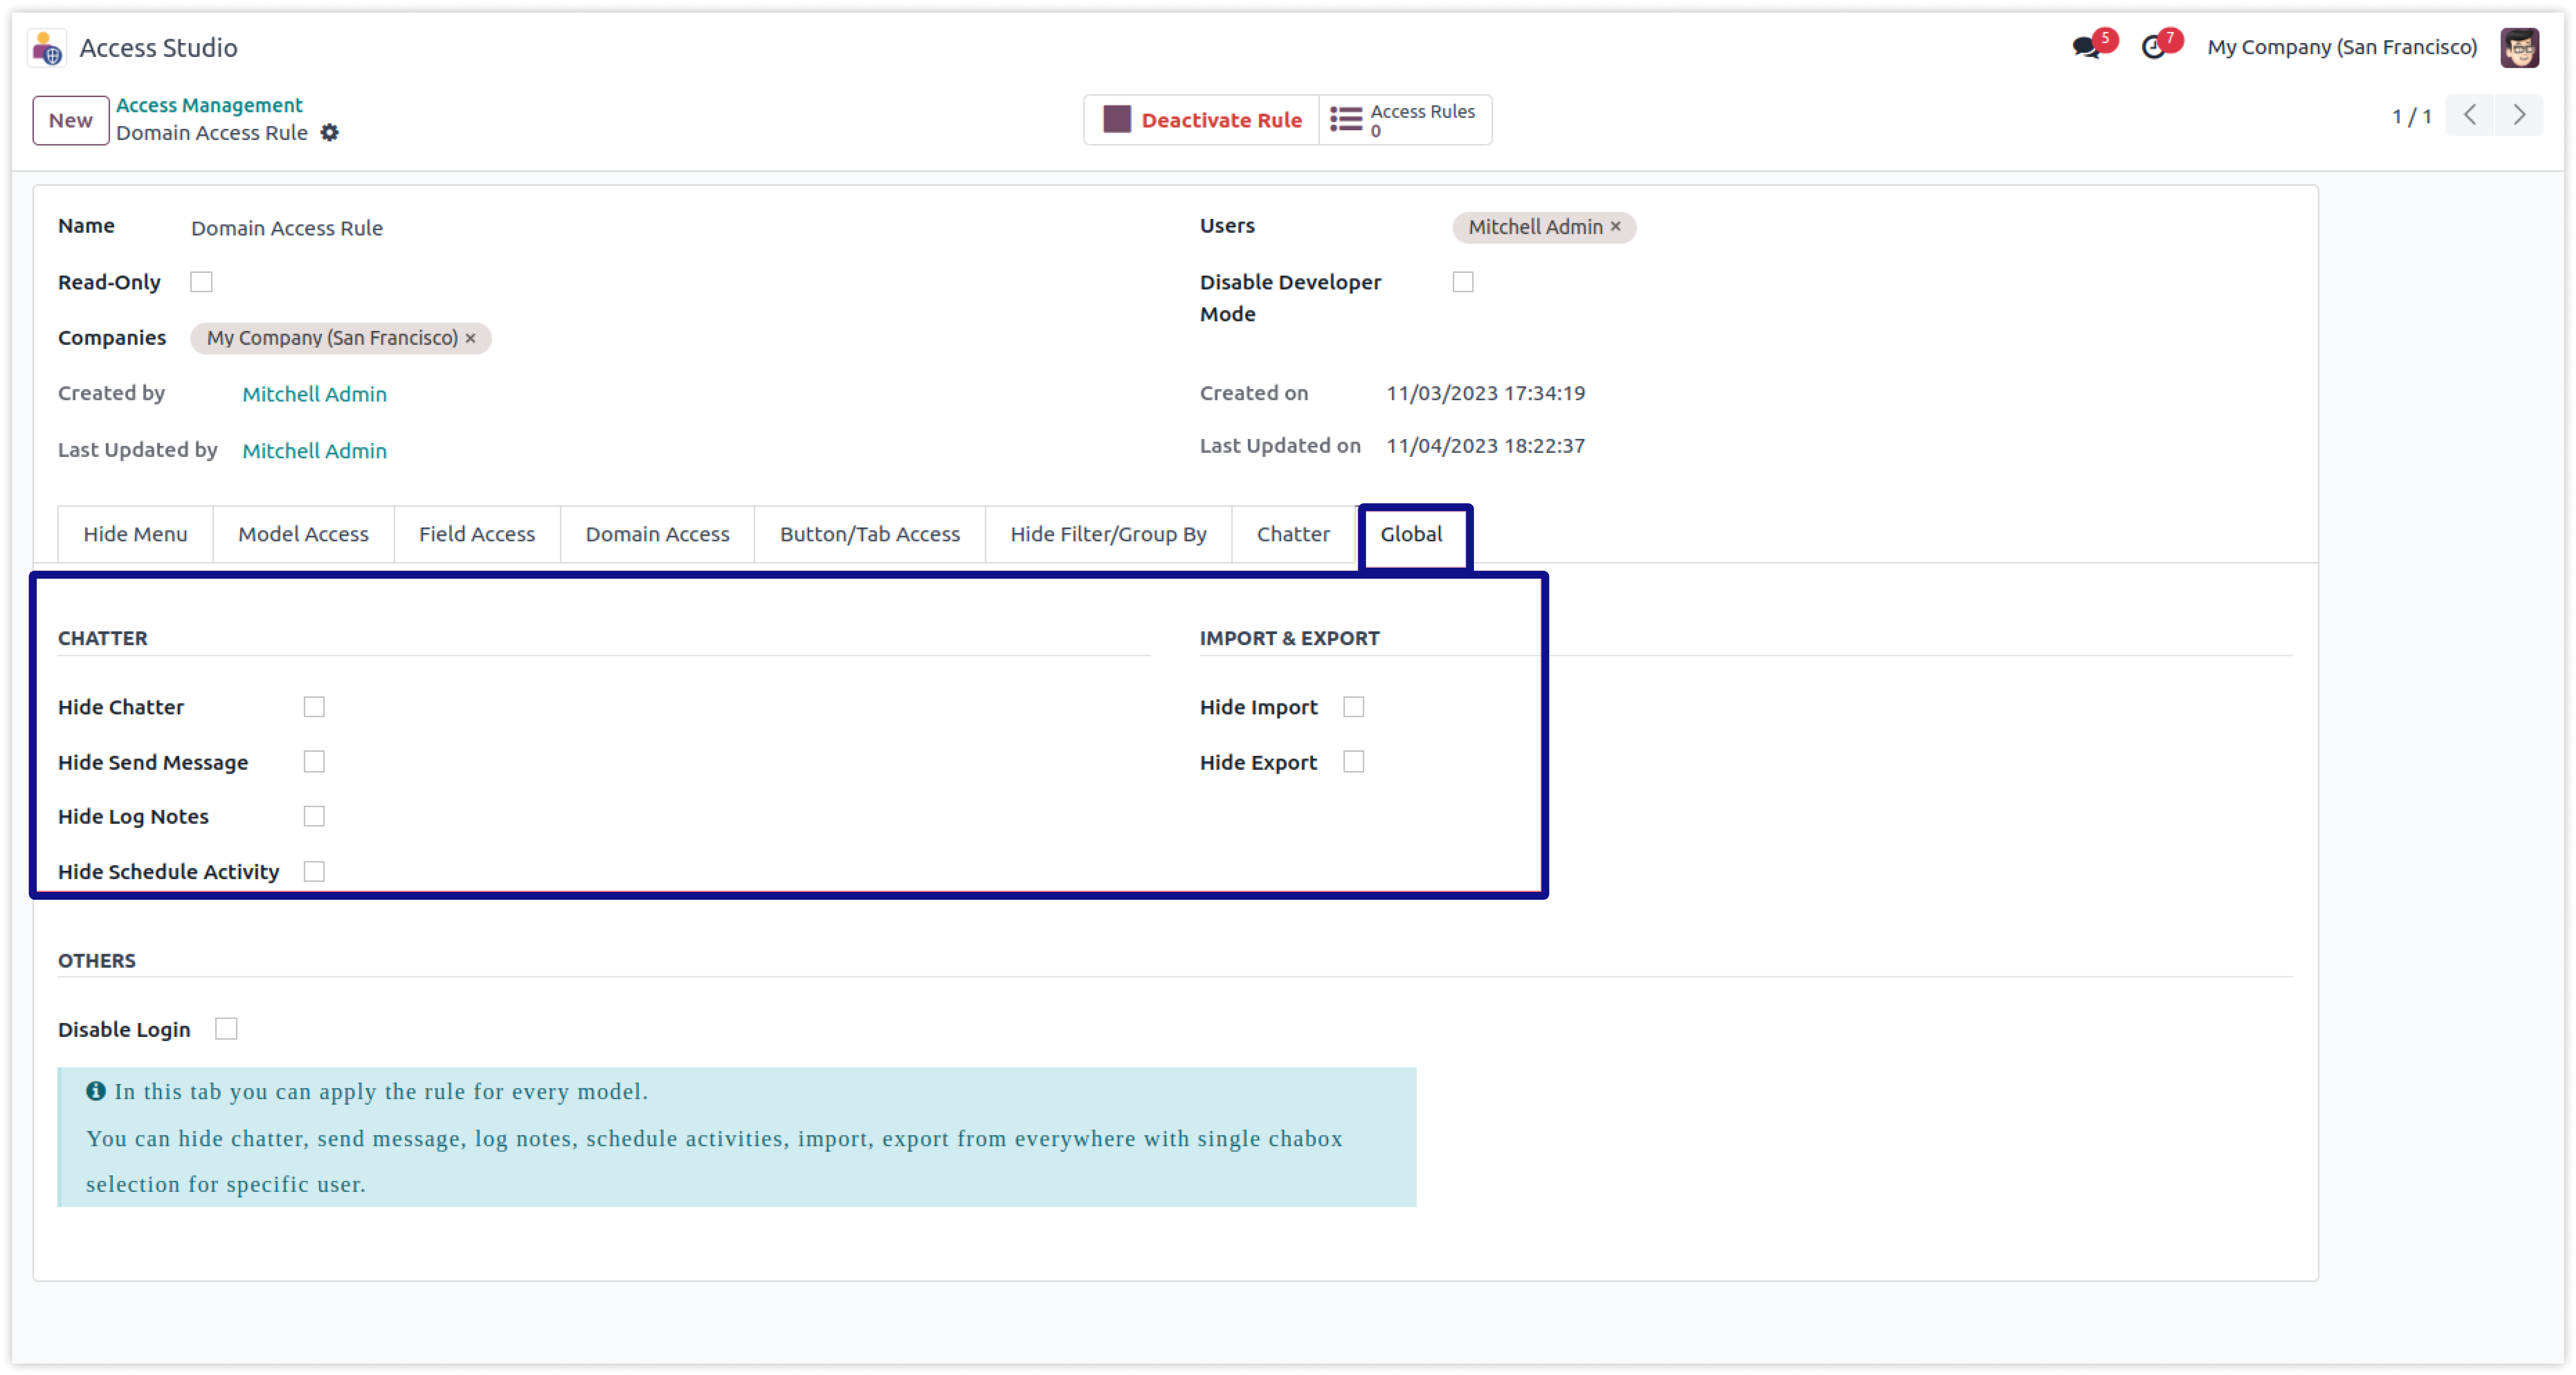This screenshot has height=1375, width=2576.
Task: Click the gear actions icon
Action: (x=330, y=133)
